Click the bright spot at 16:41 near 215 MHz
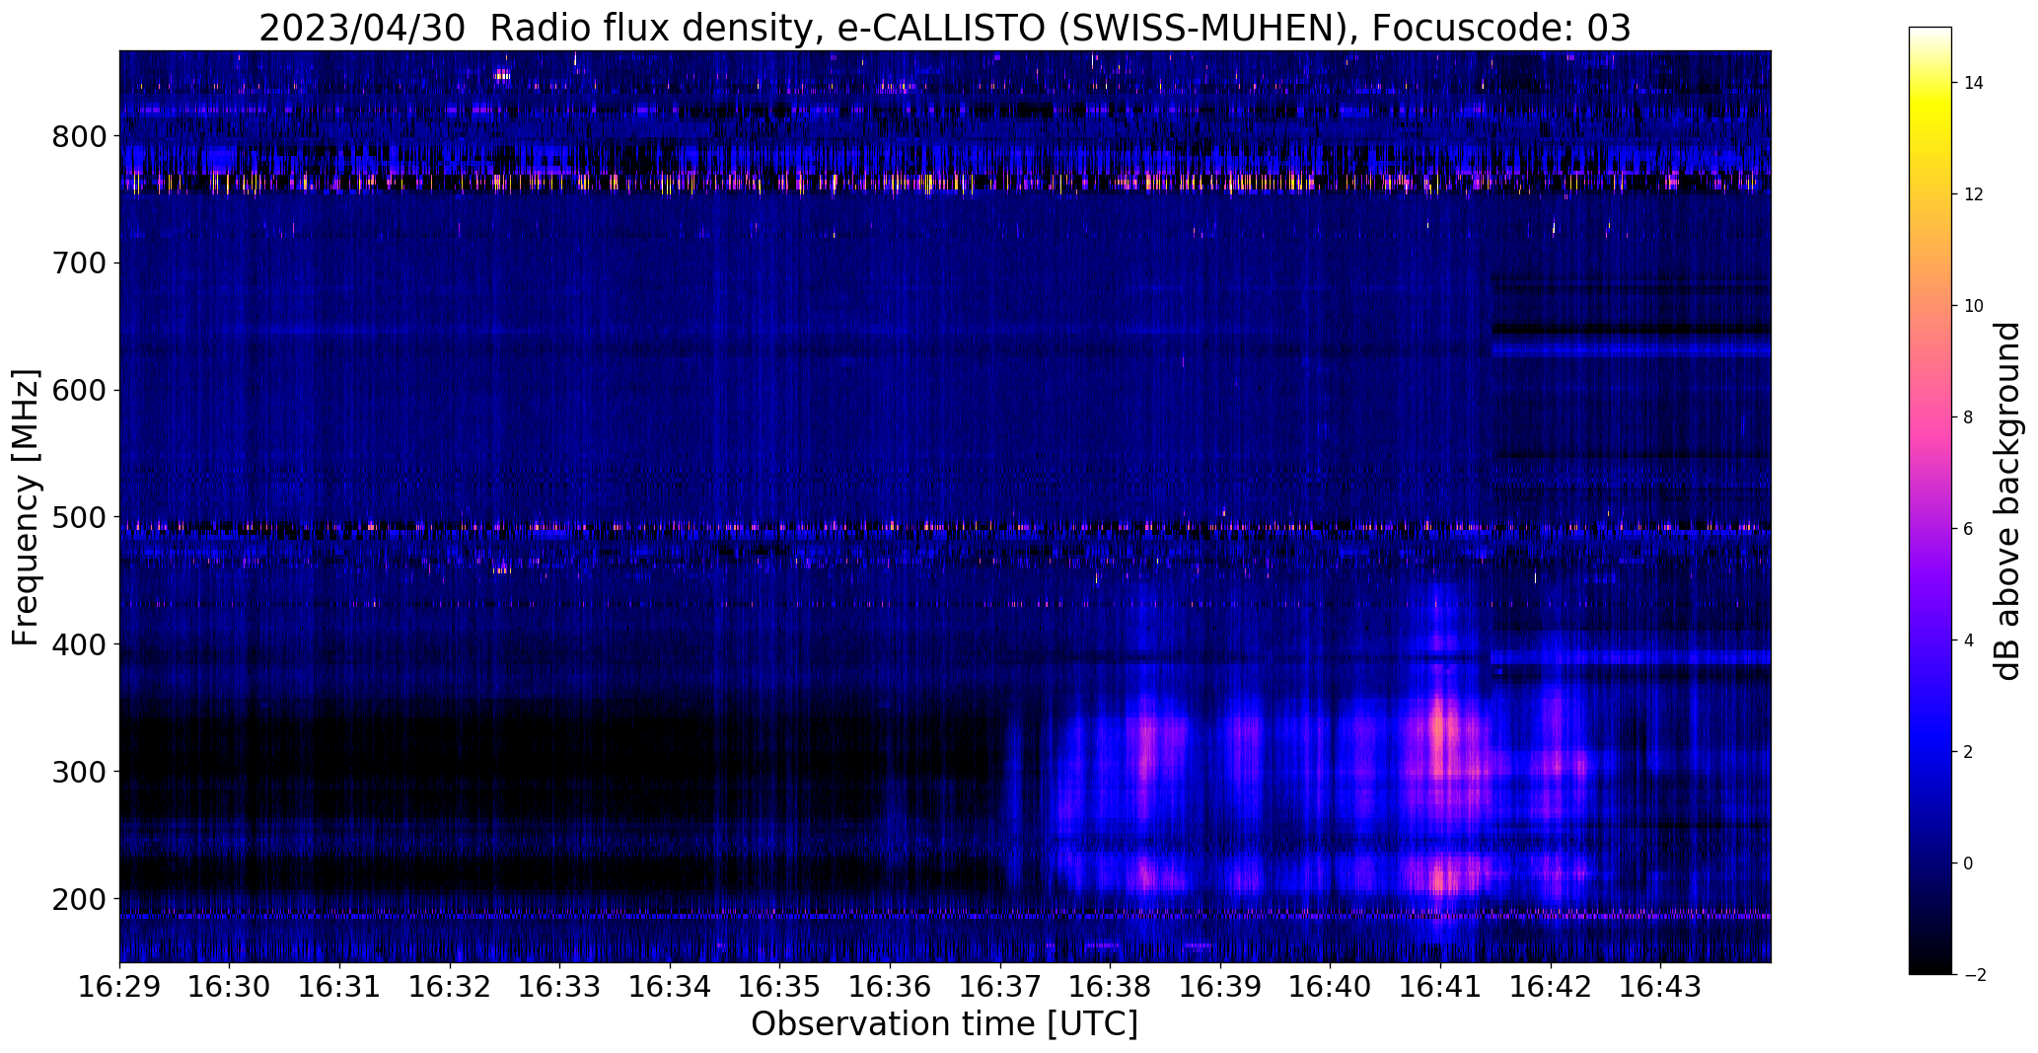The image size is (2038, 1053). 1440,876
